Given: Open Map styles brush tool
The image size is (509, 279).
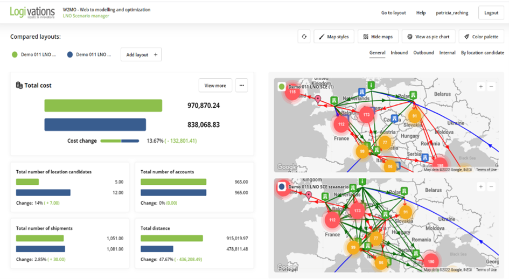Looking at the screenshot, I should (334, 37).
